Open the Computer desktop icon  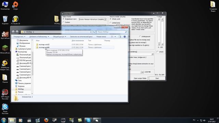click(x=5, y=5)
